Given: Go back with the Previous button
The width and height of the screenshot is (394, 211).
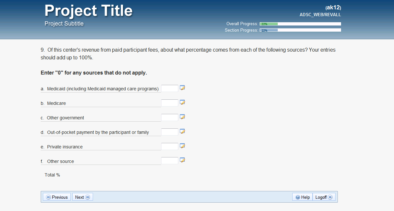Looking at the screenshot, I should point(57,197).
